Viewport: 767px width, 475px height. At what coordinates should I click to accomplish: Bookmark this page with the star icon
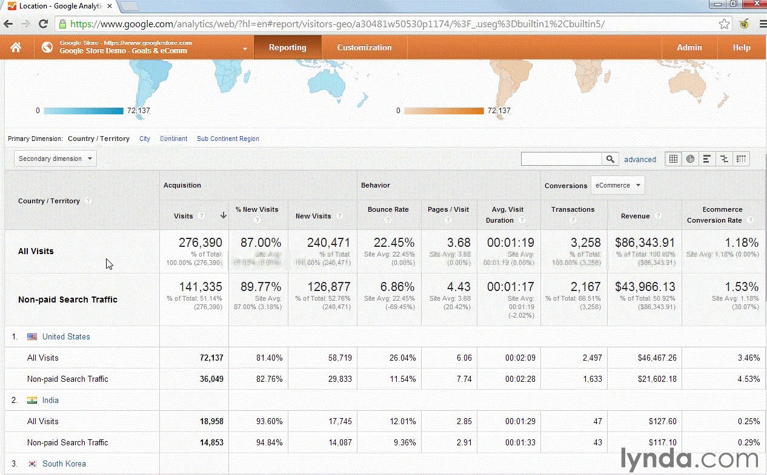pos(725,24)
